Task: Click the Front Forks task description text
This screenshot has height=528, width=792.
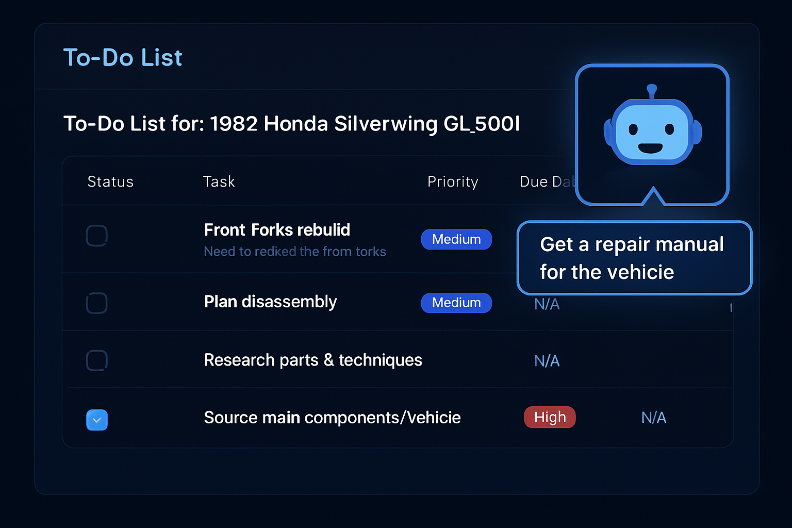Action: pos(295,252)
